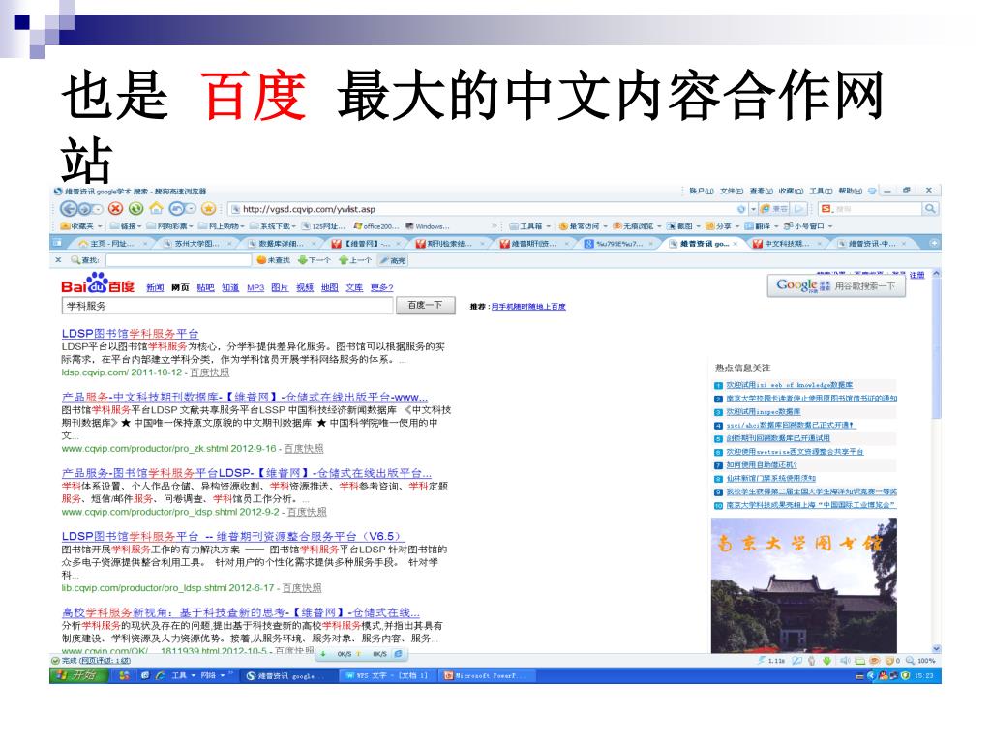Click the 翻译 translate icon
Screen dimensions: 991x743
749,225
